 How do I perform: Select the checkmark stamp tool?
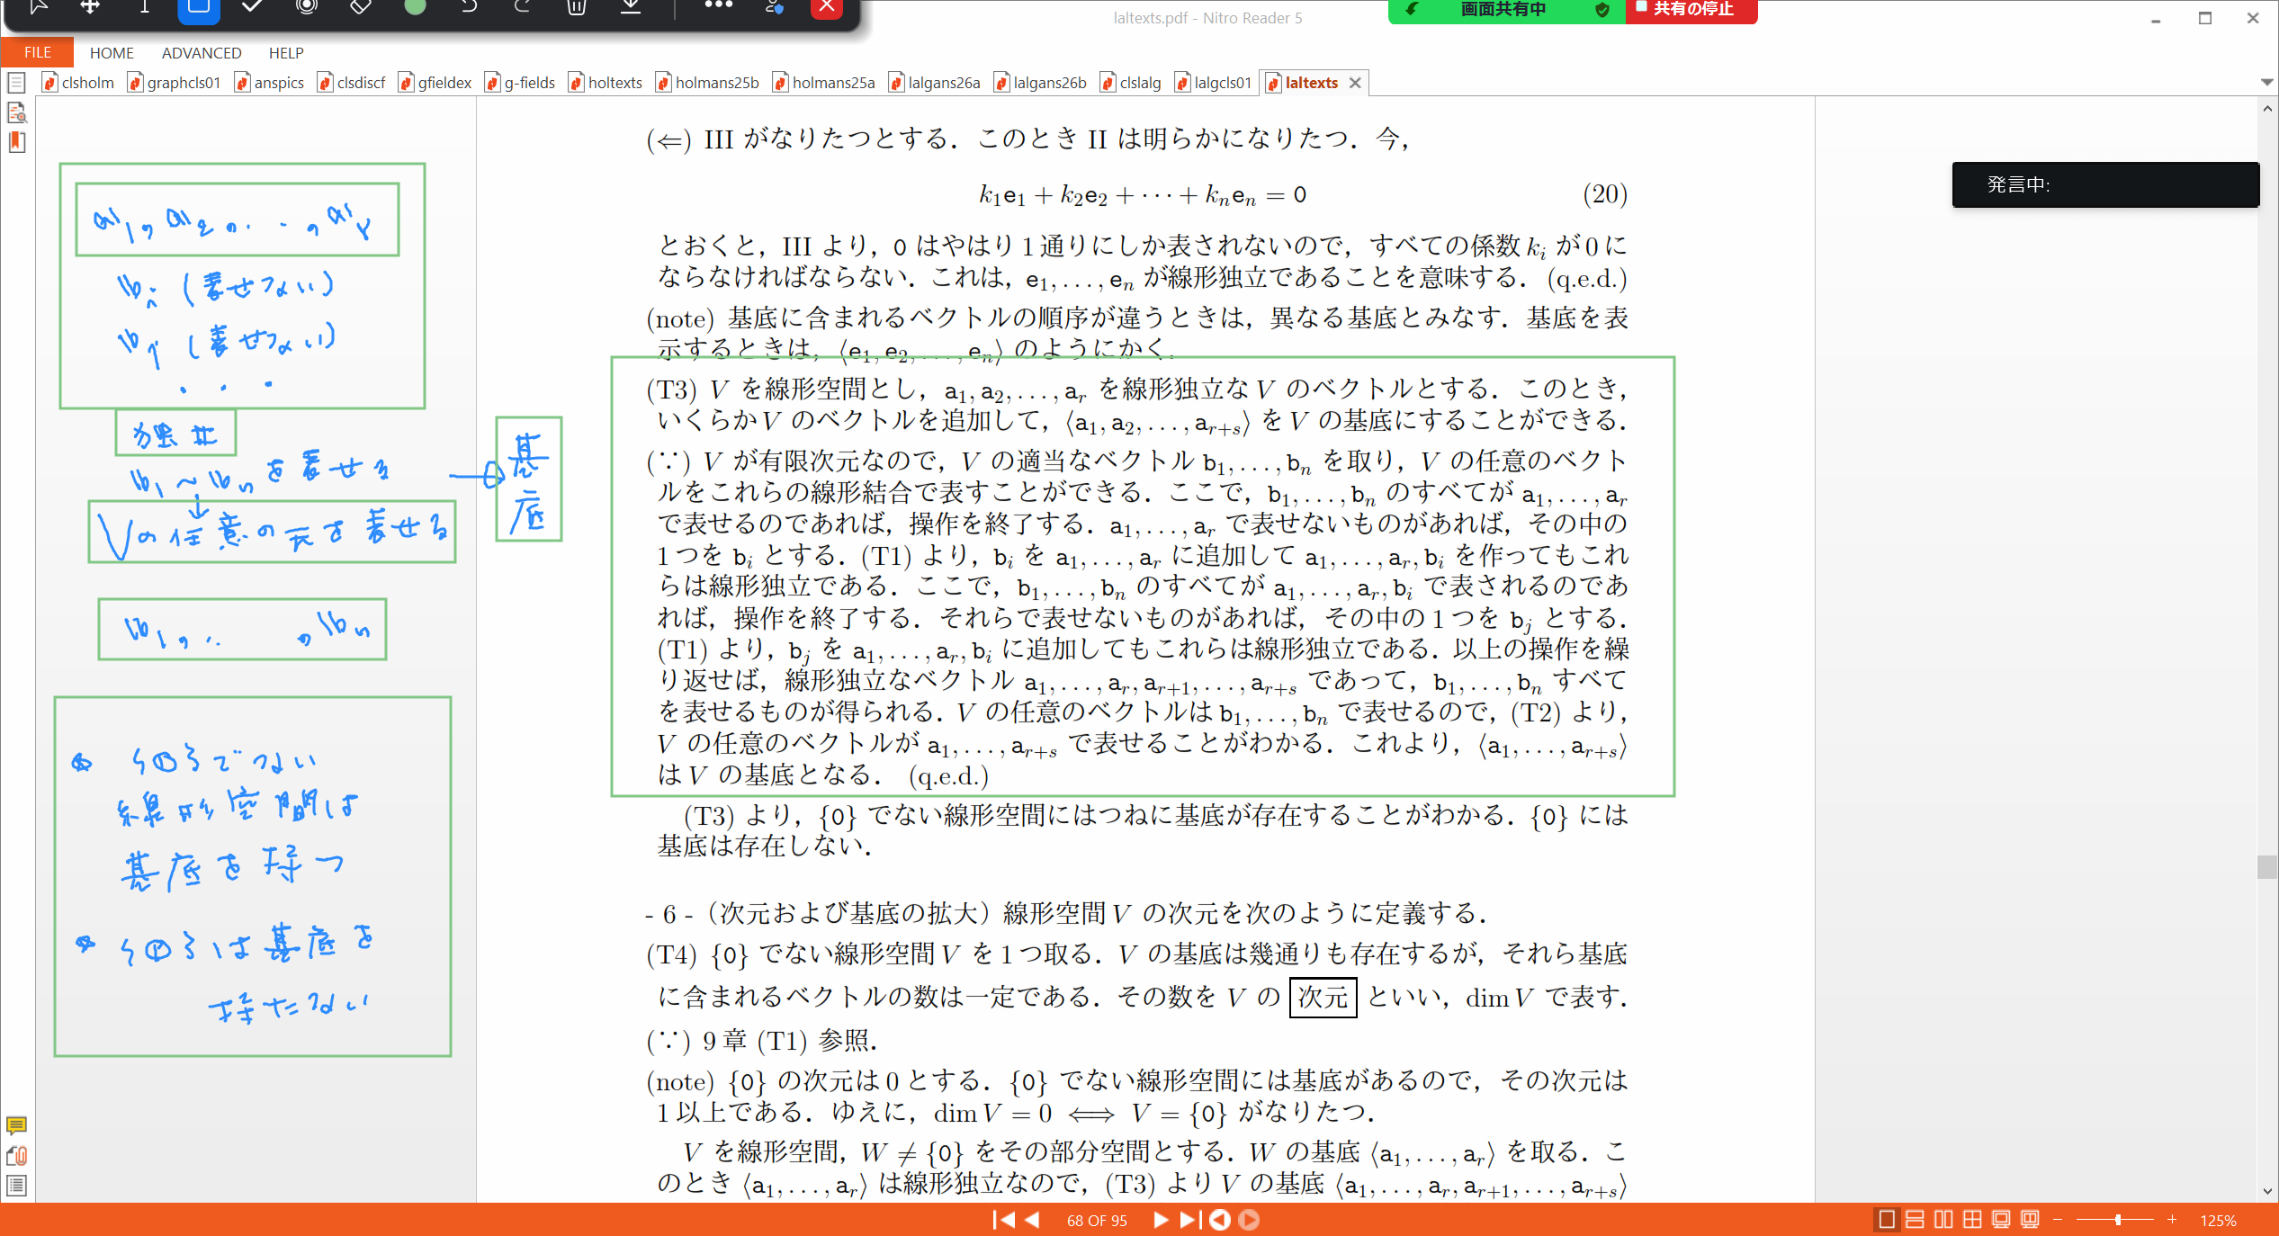253,7
